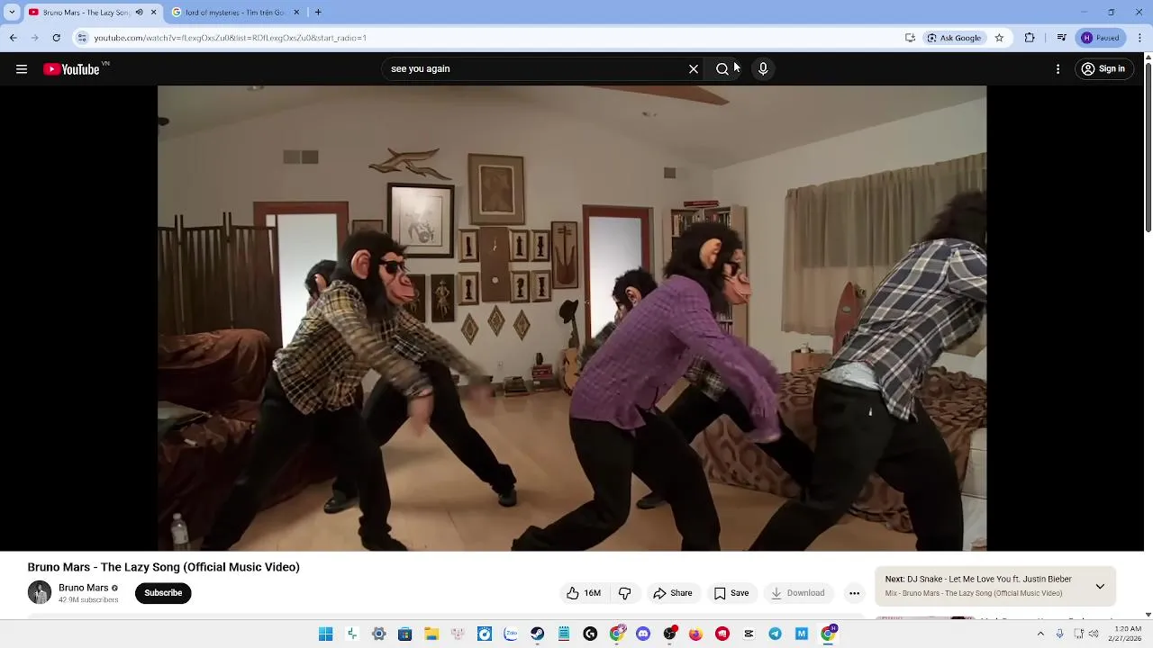Open a new browser tab
The height and width of the screenshot is (648, 1153).
click(318, 13)
